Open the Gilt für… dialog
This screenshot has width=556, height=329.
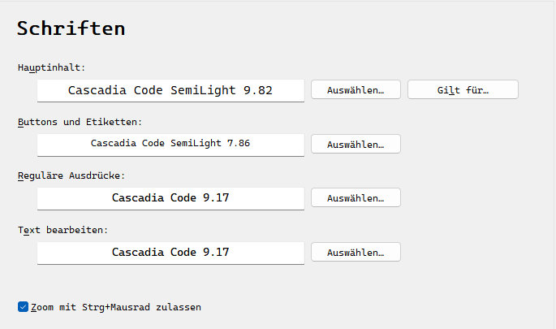463,90
